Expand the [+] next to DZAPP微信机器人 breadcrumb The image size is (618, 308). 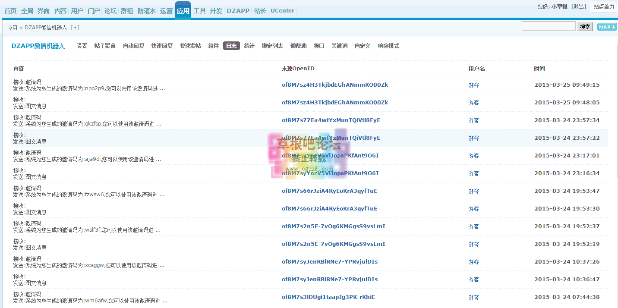coord(75,27)
